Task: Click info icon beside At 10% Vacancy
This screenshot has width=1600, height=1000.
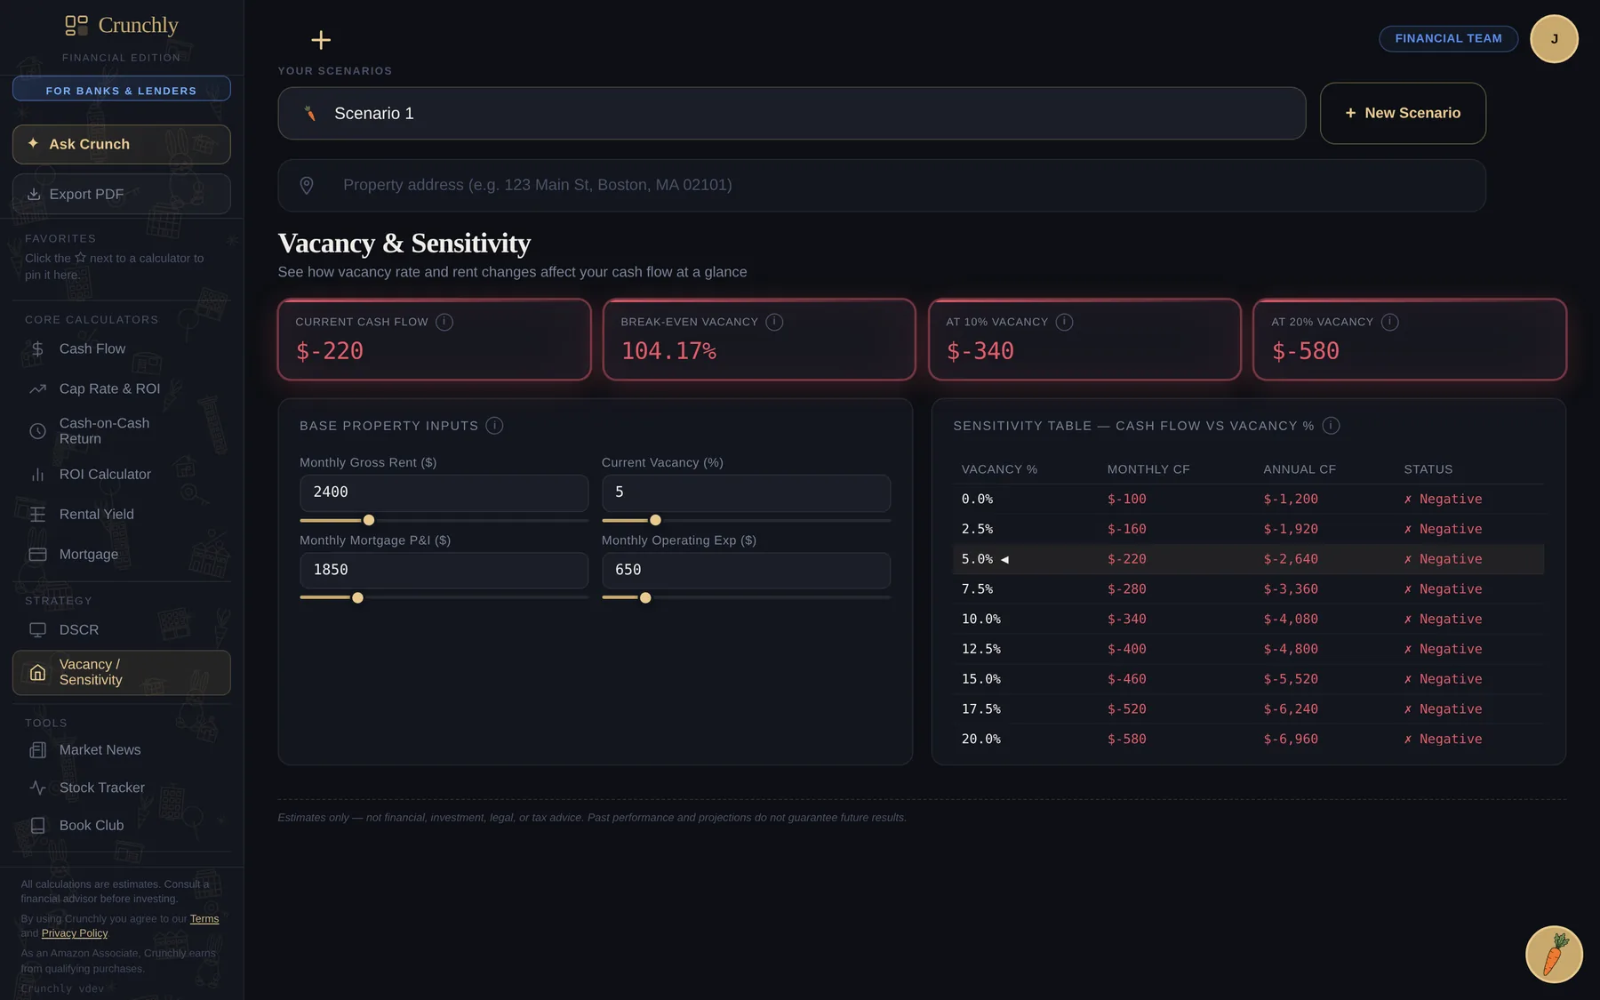Action: click(1064, 322)
